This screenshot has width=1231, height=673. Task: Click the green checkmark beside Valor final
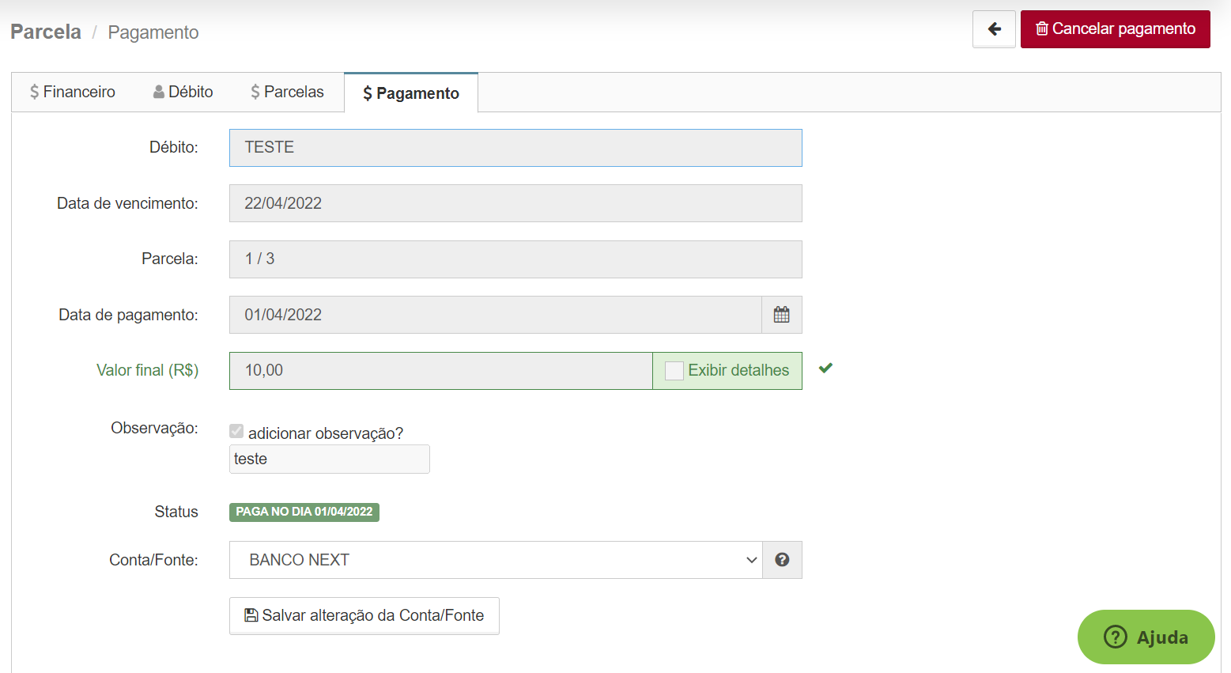(x=825, y=369)
